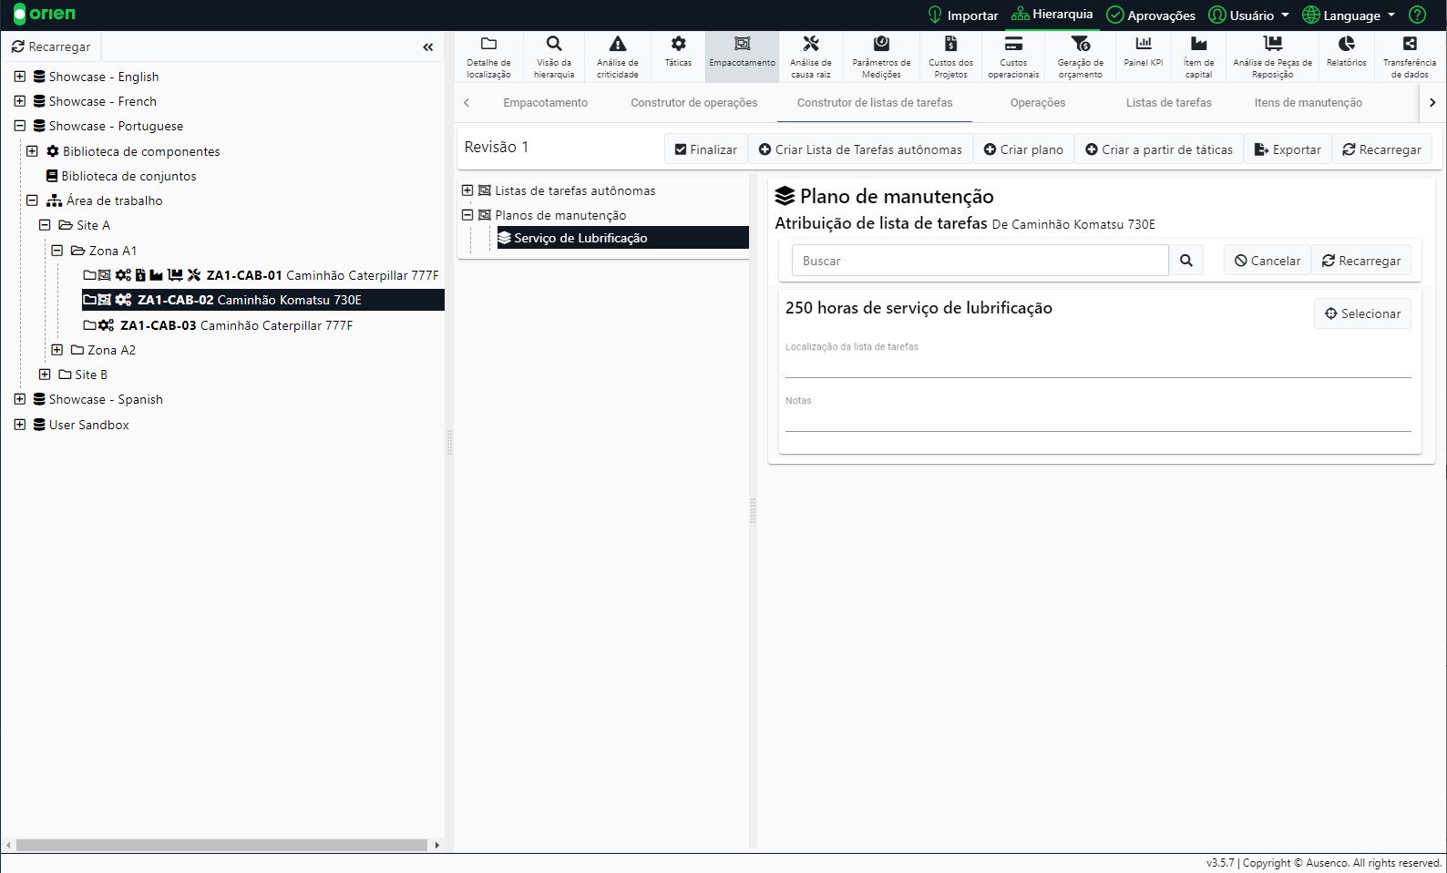This screenshot has width=1447, height=873.
Task: Click Recarregar in revision toolbar
Action: click(1381, 149)
